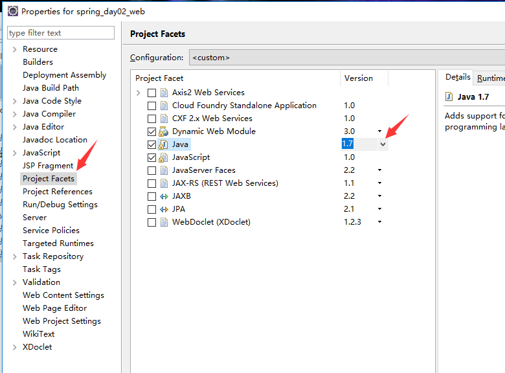The height and width of the screenshot is (373, 505).
Task: Open Service Policies page
Action: [51, 231]
